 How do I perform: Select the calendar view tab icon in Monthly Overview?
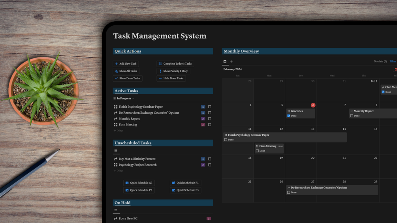coord(225,62)
